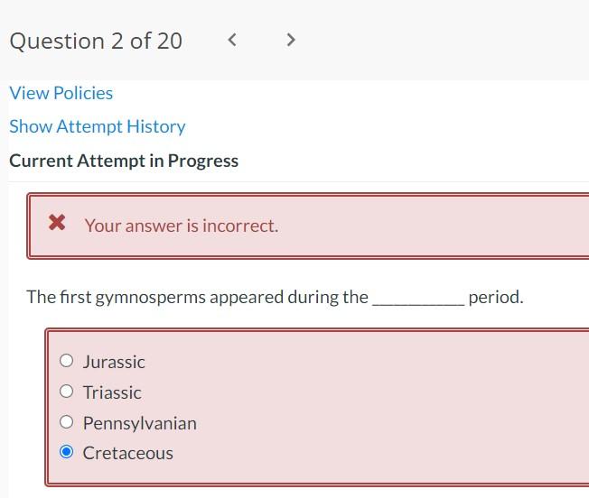Go to the previous question arrow

(232, 40)
